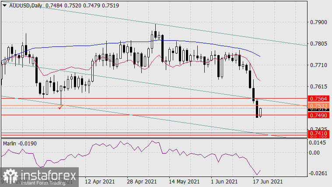Image resolution: width=332 pixels, height=187 pixels.
Task: Click the 0.7615 price axis label
Action: pos(318,87)
